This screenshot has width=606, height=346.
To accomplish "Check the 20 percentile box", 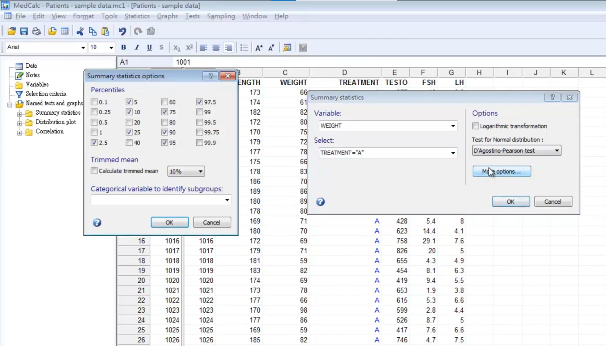I will [x=129, y=122].
